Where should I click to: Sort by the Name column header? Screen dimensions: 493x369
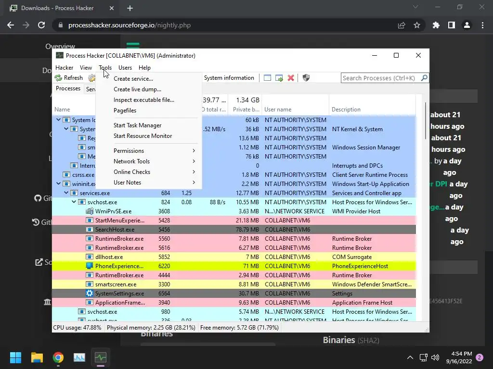pos(75,105)
